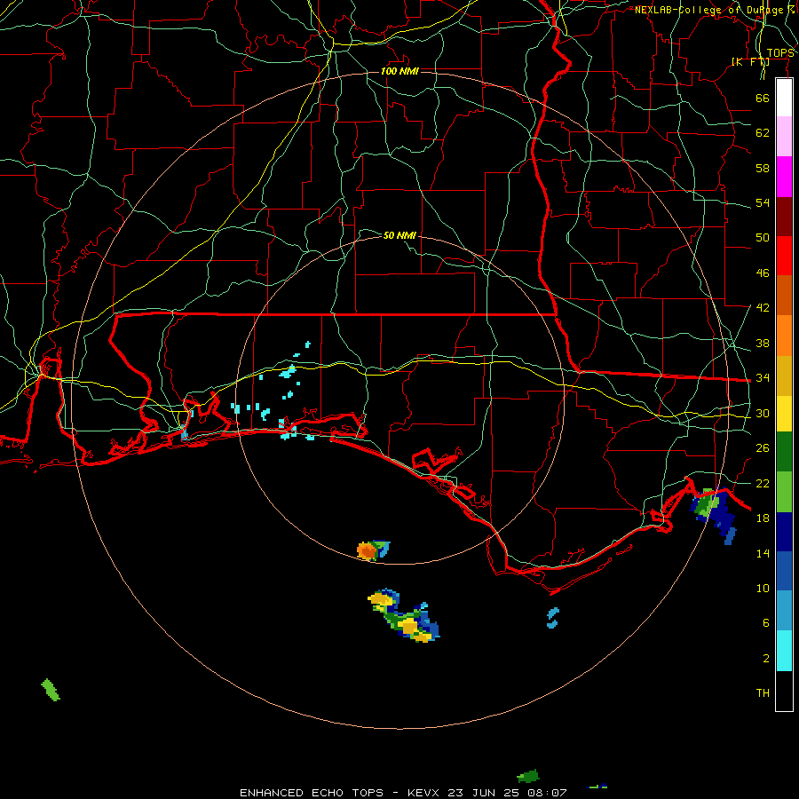799x799 pixels.
Task: Click the '26' legend value
Action: click(763, 448)
